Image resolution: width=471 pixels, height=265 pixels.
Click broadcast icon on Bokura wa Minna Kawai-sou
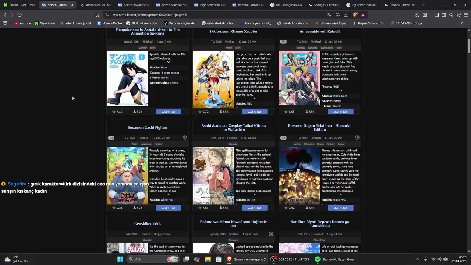(x=271, y=234)
